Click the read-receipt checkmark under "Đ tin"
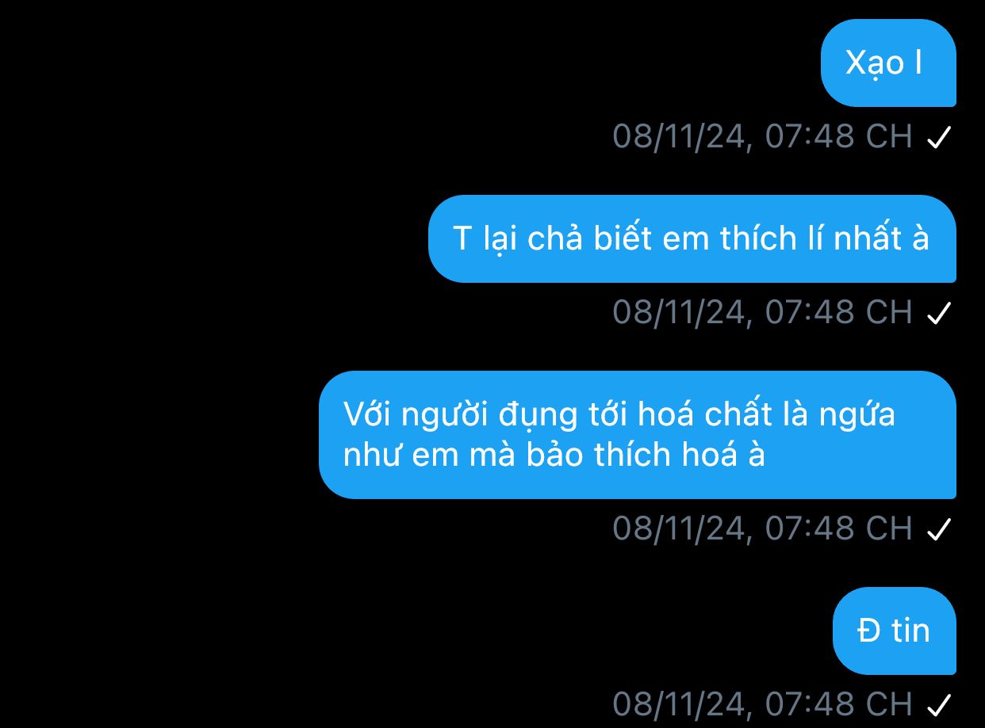 pyautogui.click(x=938, y=704)
